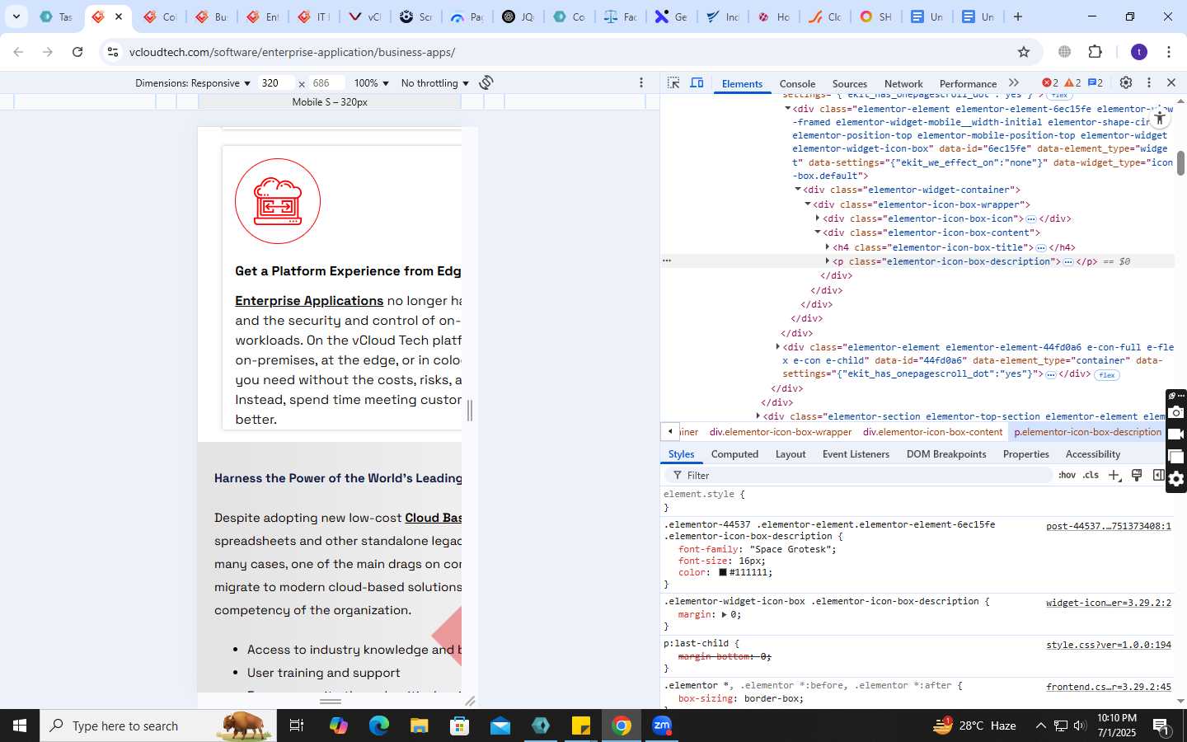Toggle the device toolbar icon

click(697, 82)
